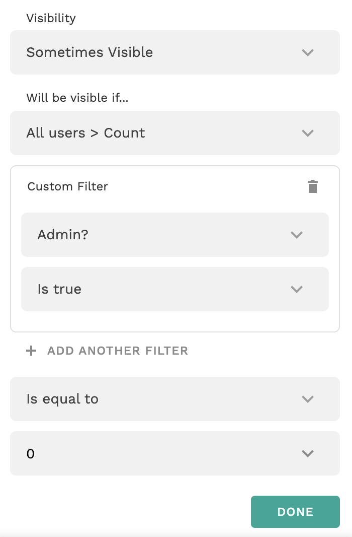352x537 pixels.
Task: Click the Custom Filter heading
Action: point(68,186)
